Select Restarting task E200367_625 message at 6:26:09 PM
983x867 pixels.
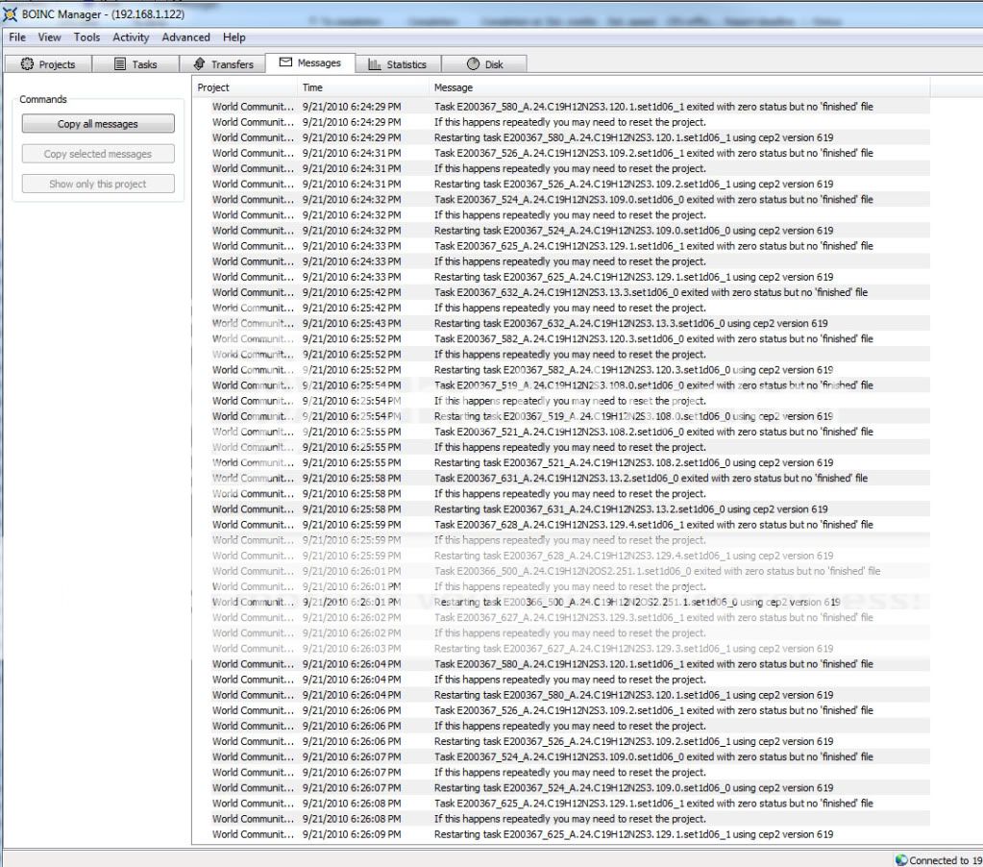561,834
